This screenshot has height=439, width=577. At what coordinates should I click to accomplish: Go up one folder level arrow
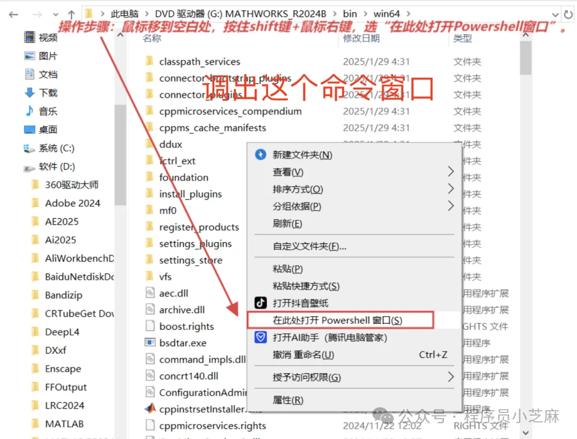[72, 15]
